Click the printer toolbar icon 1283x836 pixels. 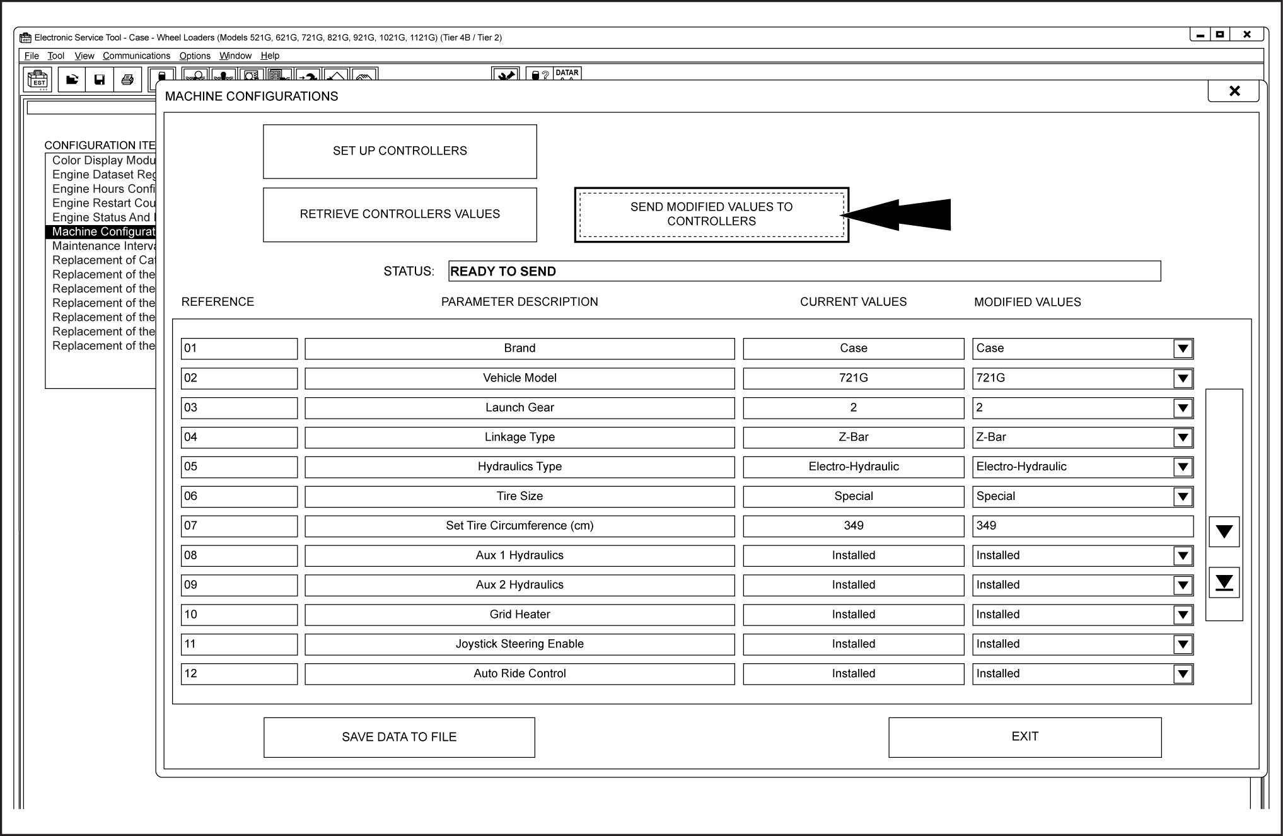click(x=127, y=79)
